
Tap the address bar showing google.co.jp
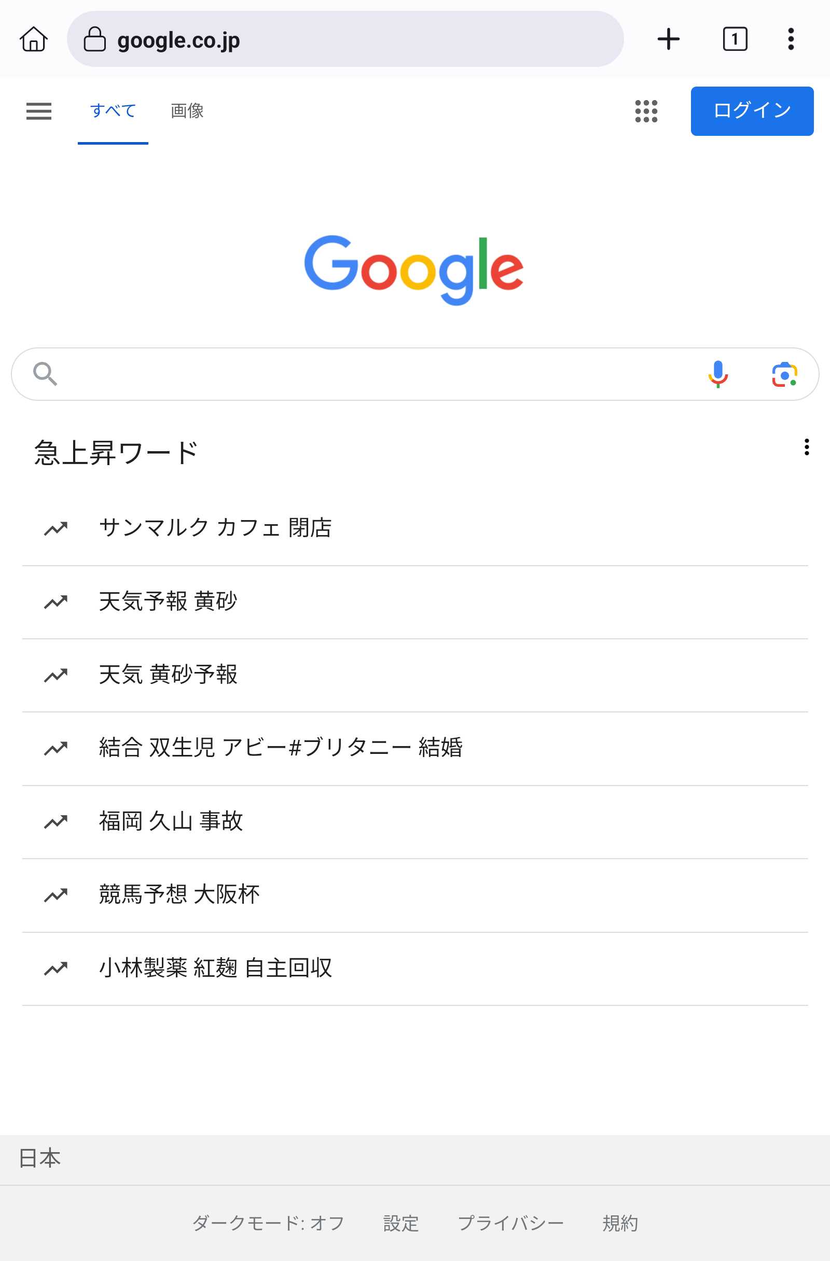(x=344, y=39)
